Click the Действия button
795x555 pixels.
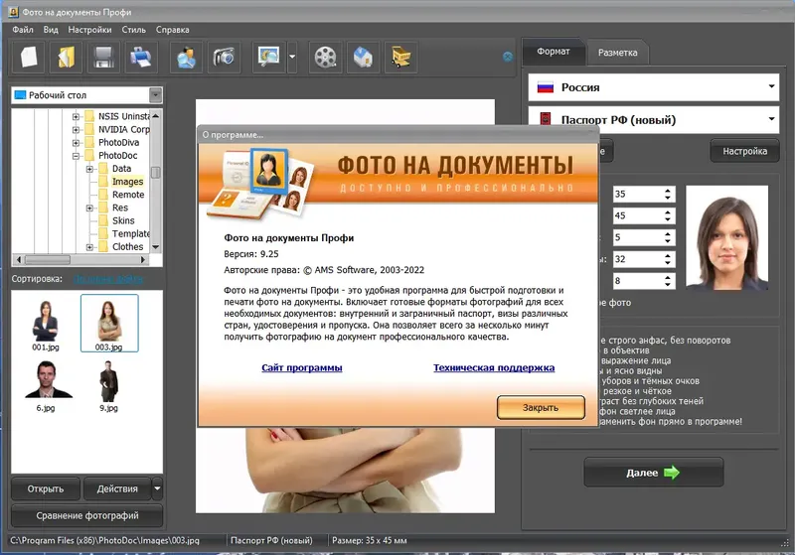click(117, 488)
